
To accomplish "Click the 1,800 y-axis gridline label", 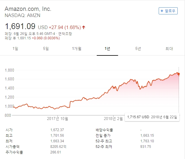I will click(x=10, y=70).
